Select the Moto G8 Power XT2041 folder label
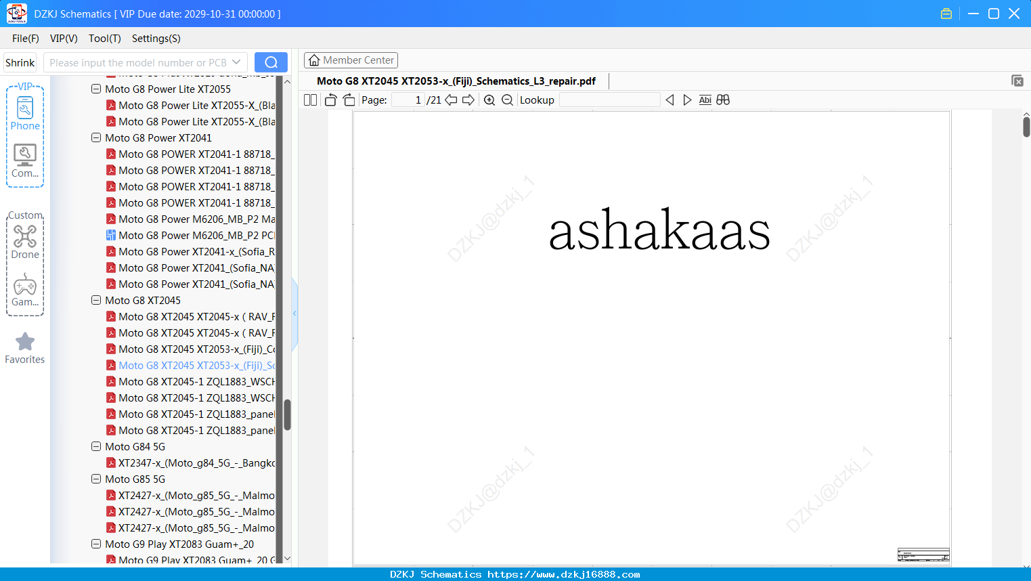Viewport: 1031px width, 581px height. 158,137
